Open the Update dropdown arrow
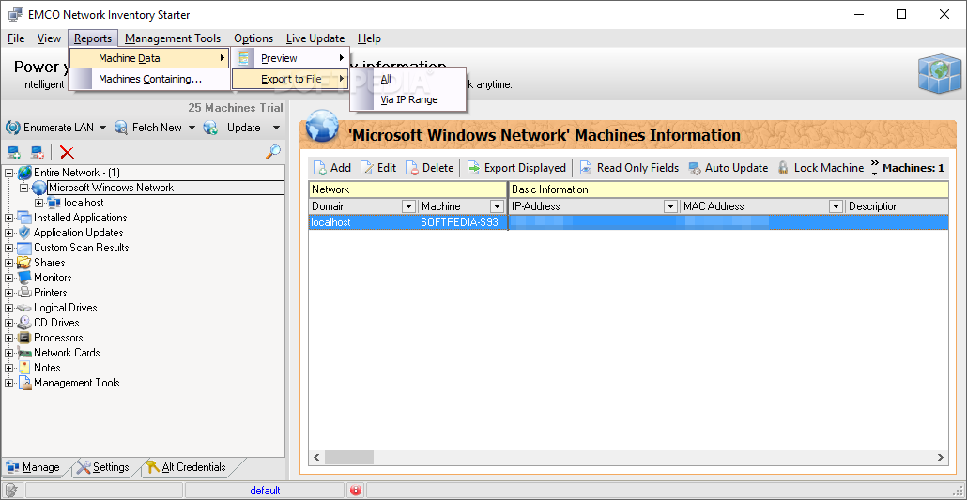The image size is (967, 500). point(276,128)
